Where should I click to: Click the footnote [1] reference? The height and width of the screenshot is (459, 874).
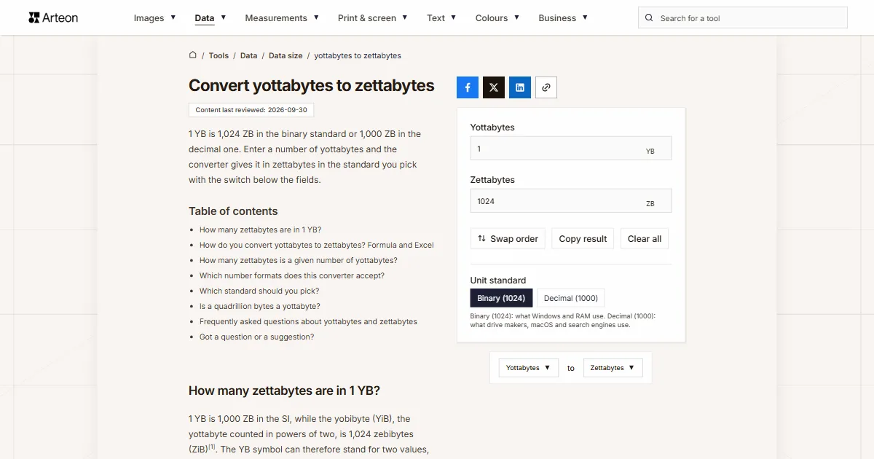click(x=212, y=447)
